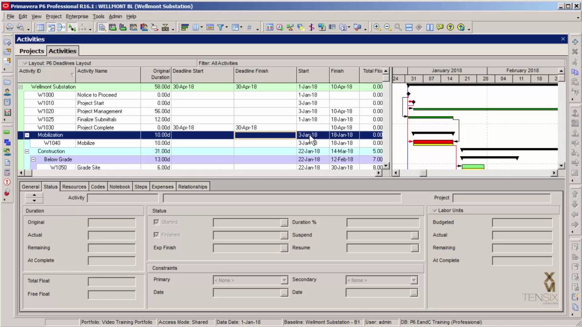The width and height of the screenshot is (582, 327).
Task: Click the Delete X icon in right sidebar
Action: point(575,52)
